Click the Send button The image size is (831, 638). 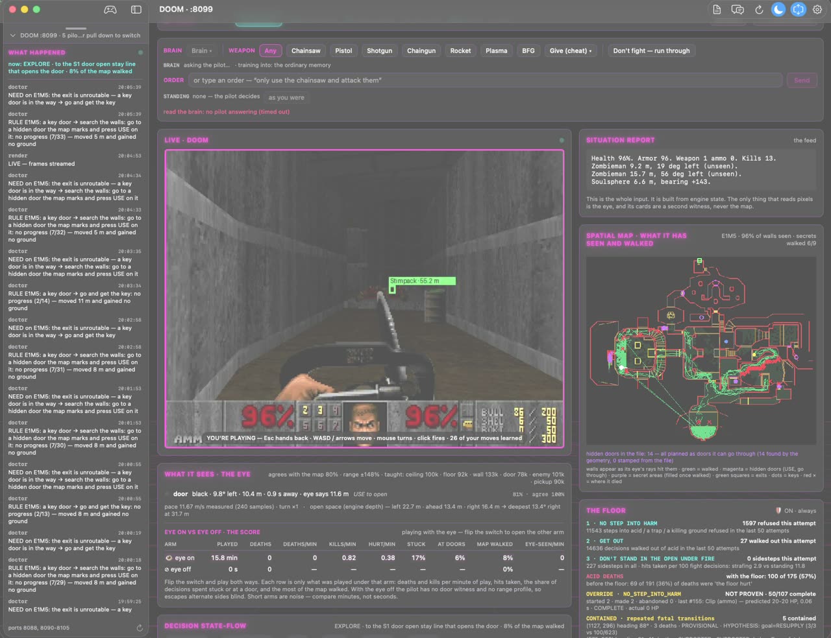(802, 80)
